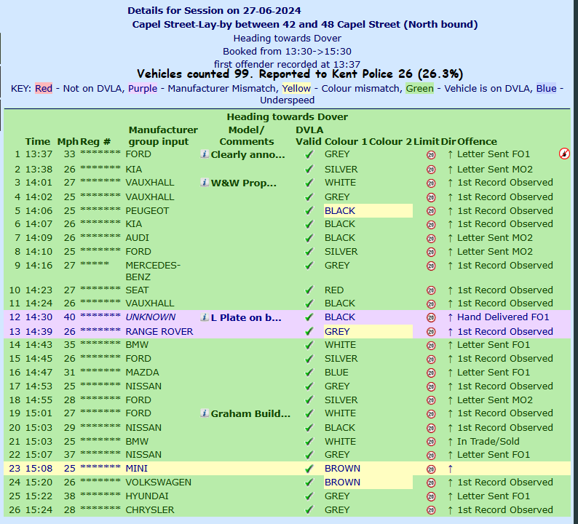The height and width of the screenshot is (524, 578).
Task: Click the 20 limit sign on SEAT row
Action: [x=431, y=290]
